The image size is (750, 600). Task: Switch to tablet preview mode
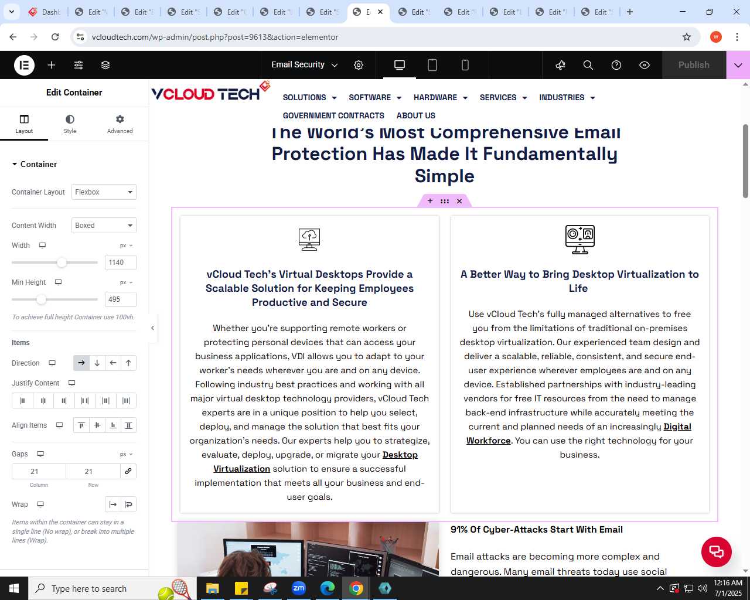432,65
